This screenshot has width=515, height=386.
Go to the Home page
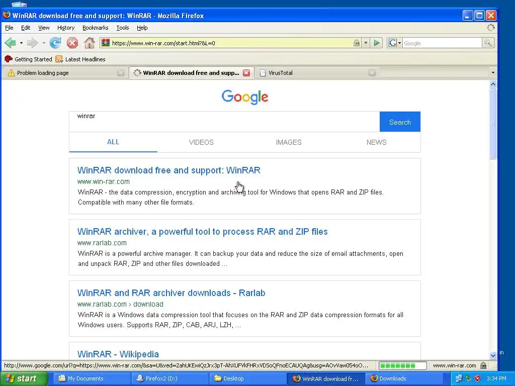[x=90, y=43]
